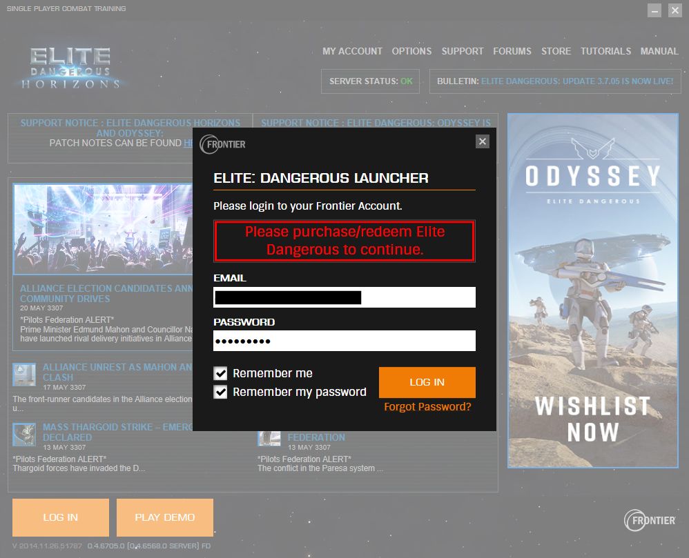Open the Store menu item
The image size is (689, 558).
click(556, 51)
